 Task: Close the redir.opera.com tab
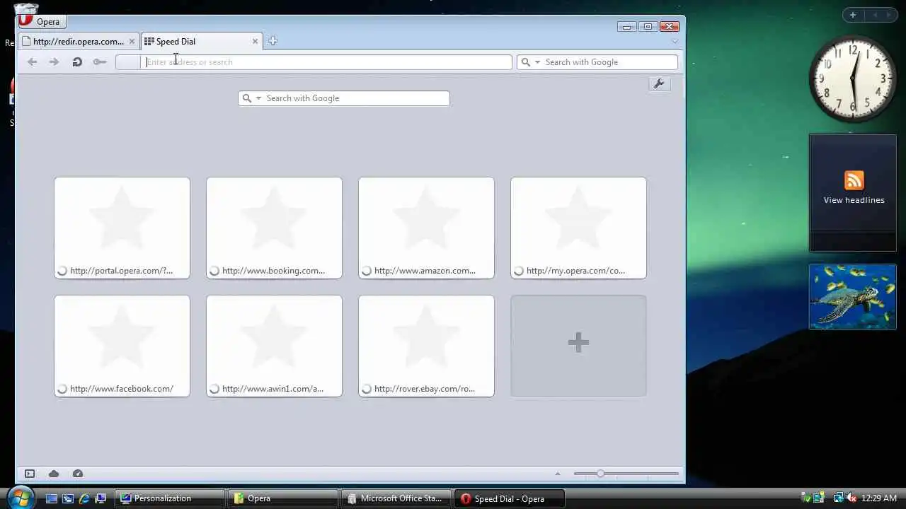[x=132, y=42]
